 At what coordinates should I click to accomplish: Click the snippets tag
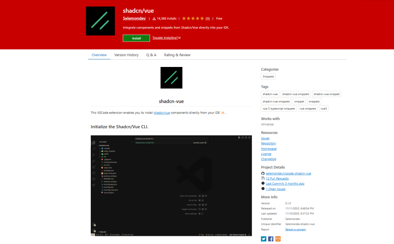314,101
